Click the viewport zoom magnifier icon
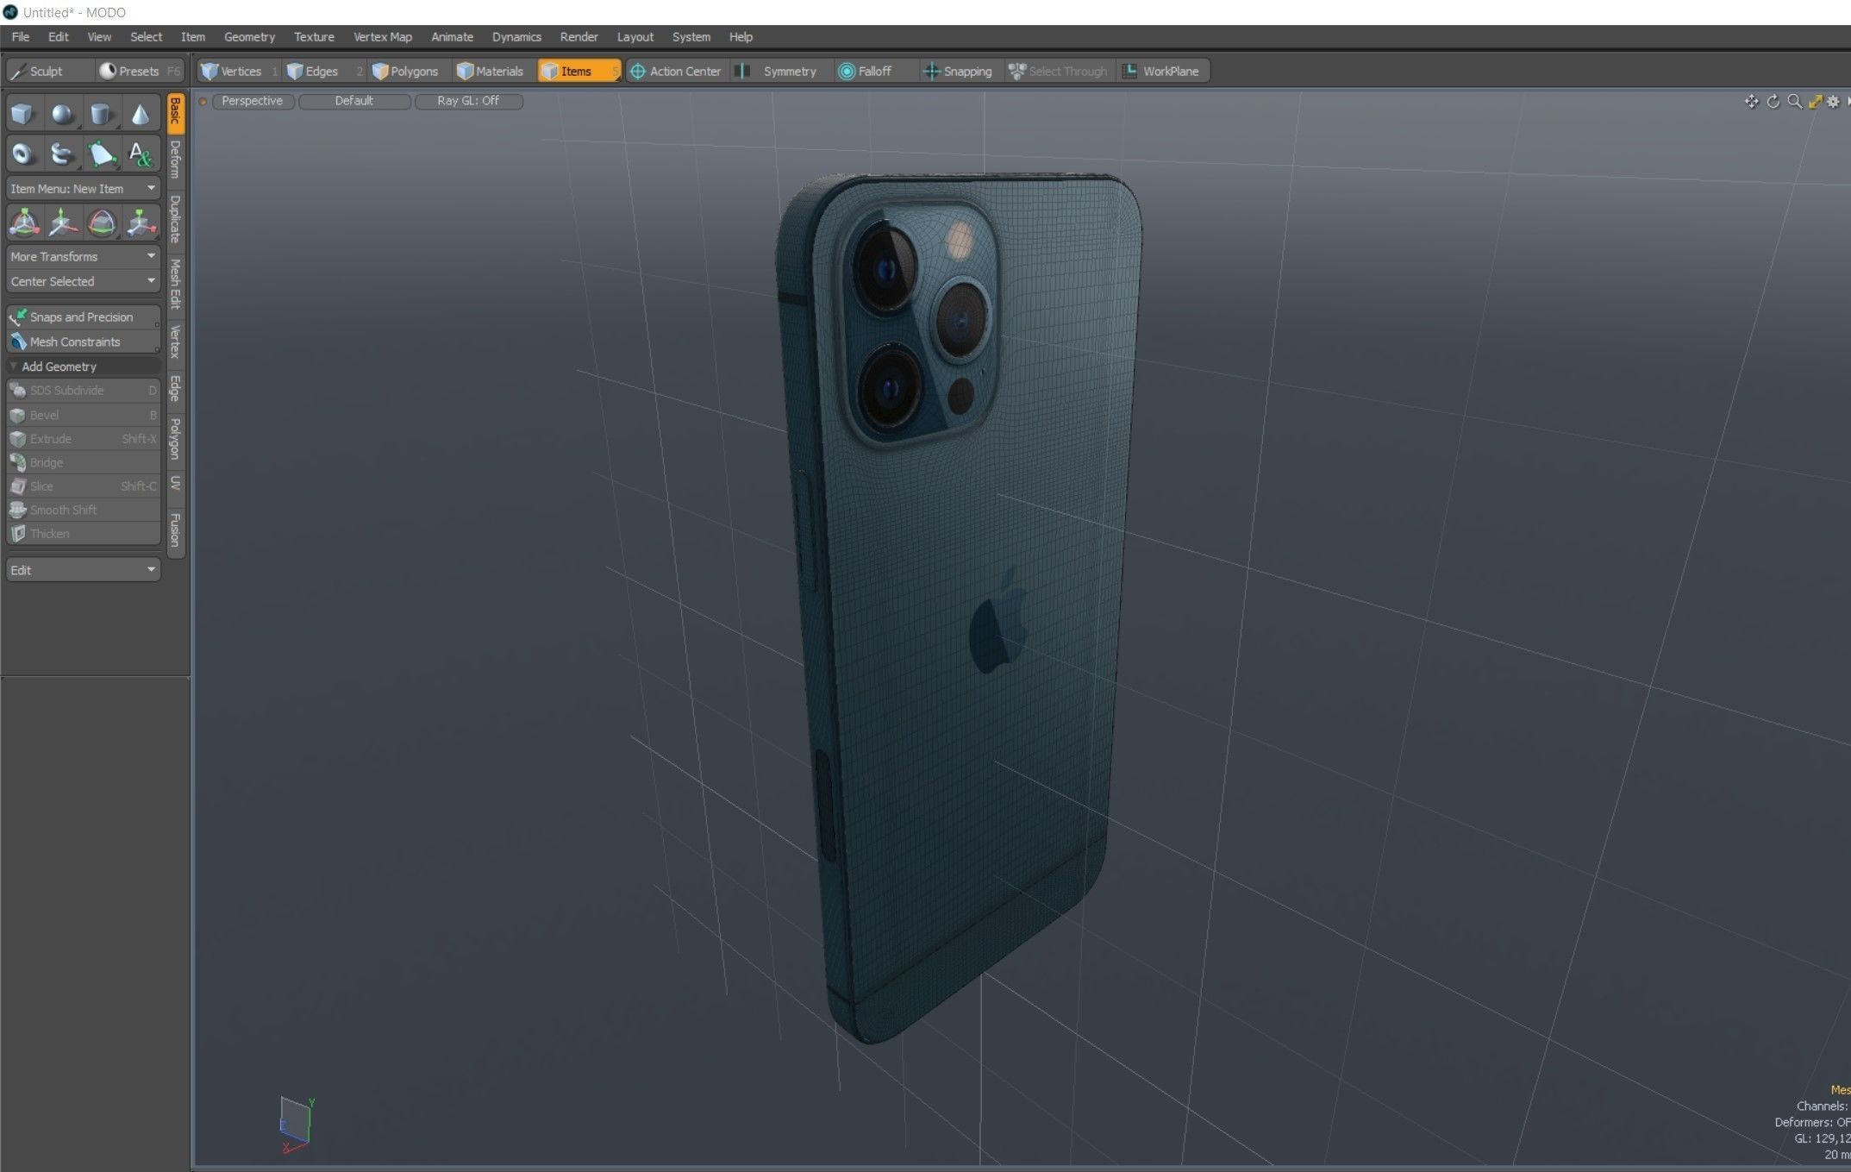Image resolution: width=1851 pixels, height=1172 pixels. pyautogui.click(x=1794, y=102)
